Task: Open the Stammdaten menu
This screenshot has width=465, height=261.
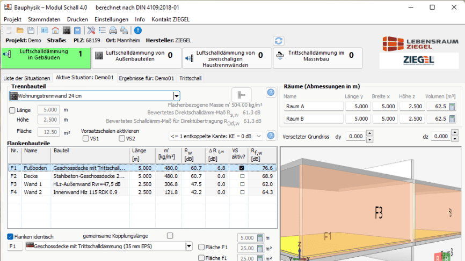Action: (x=44, y=19)
